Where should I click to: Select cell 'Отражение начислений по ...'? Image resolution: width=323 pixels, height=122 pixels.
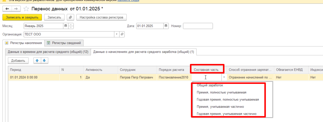pyautogui.click(x=250, y=77)
